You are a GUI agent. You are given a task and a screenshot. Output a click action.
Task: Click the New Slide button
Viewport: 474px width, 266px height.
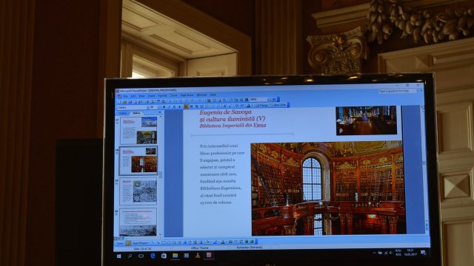[x=278, y=105]
